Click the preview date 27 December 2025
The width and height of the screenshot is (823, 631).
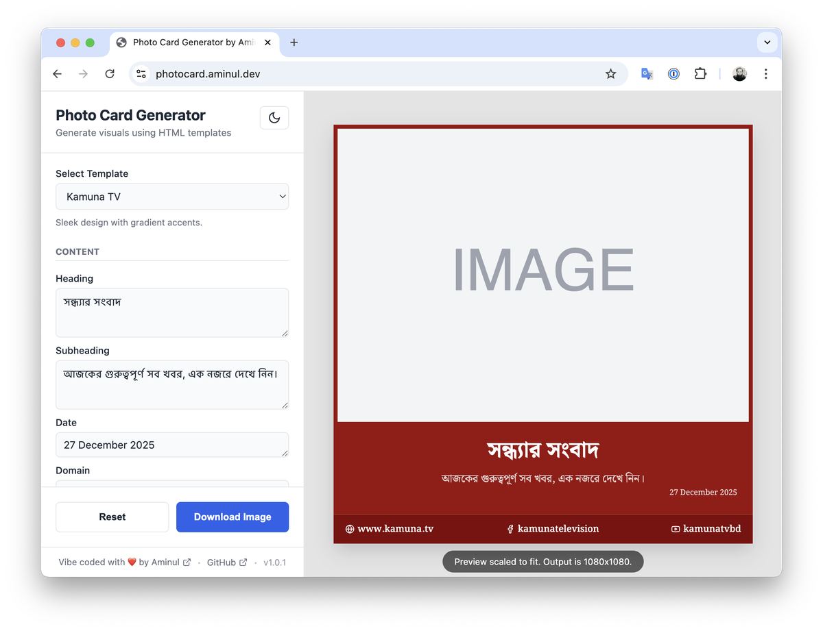coord(703,492)
